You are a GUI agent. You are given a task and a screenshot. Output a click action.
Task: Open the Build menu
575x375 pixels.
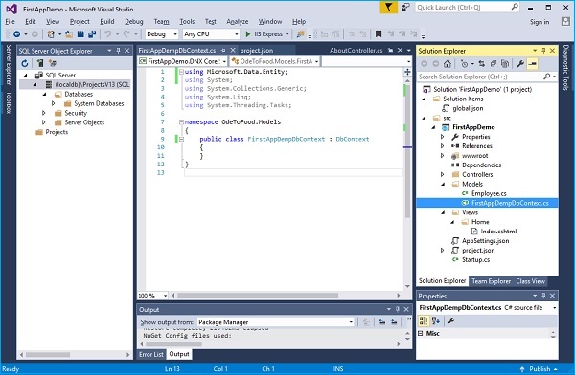coord(107,22)
